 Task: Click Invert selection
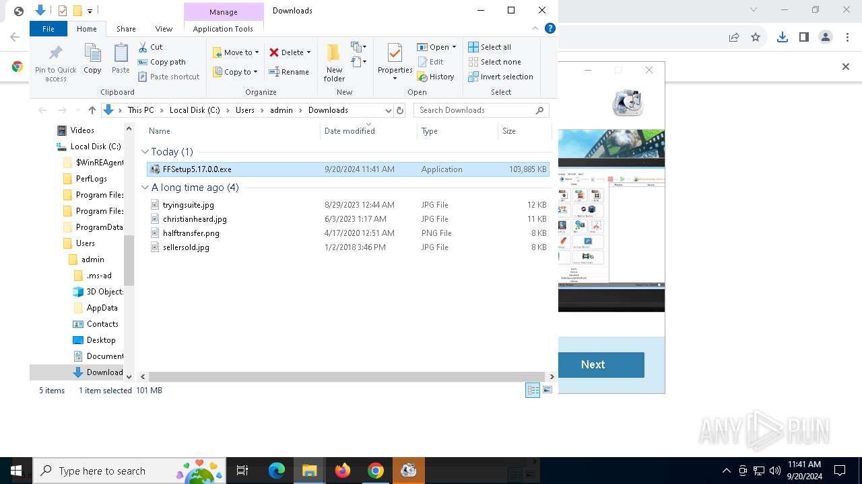(x=500, y=77)
